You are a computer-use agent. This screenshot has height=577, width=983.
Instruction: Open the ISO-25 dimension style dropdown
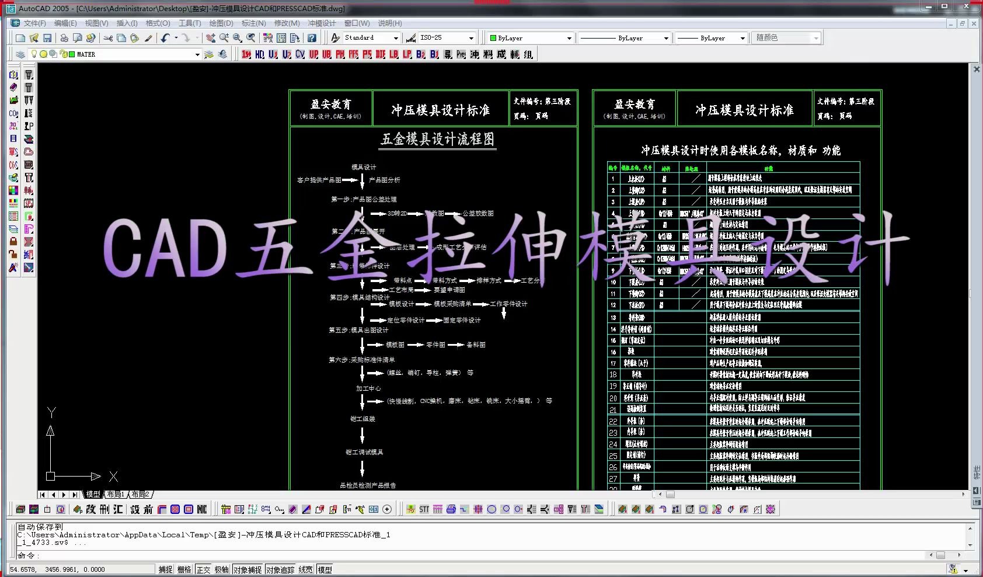[472, 37]
